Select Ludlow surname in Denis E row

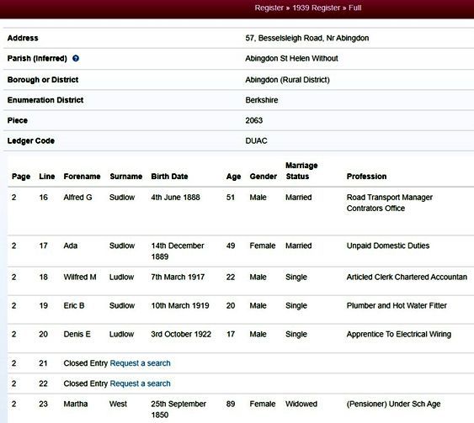121,334
